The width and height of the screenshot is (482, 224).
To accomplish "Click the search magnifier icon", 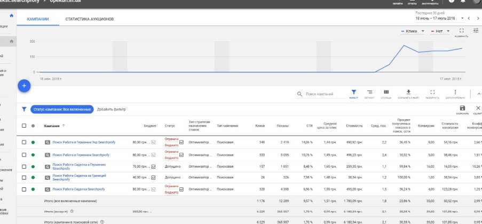I will (x=299, y=94).
